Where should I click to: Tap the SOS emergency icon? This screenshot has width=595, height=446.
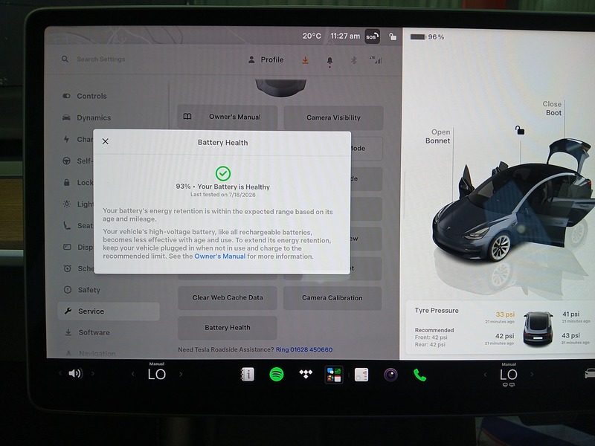pos(373,36)
